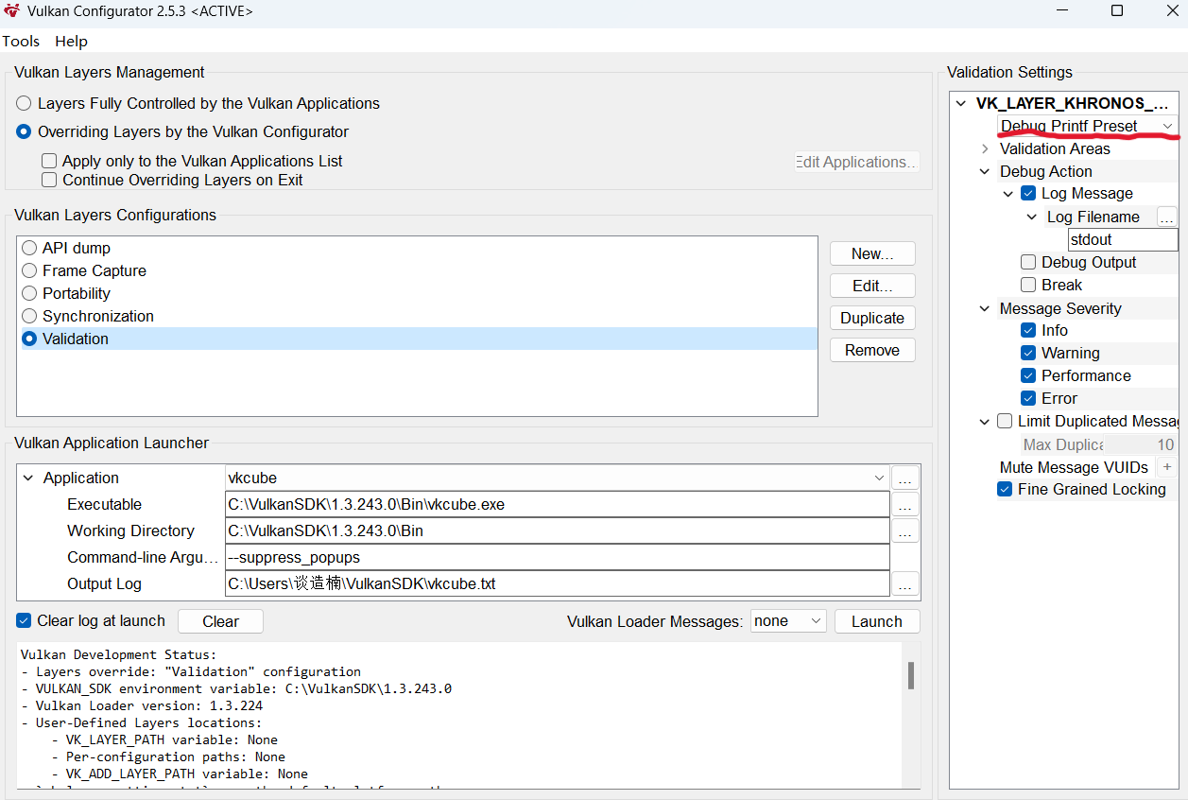Remove the selected configuration
The image size is (1188, 800).
click(872, 350)
